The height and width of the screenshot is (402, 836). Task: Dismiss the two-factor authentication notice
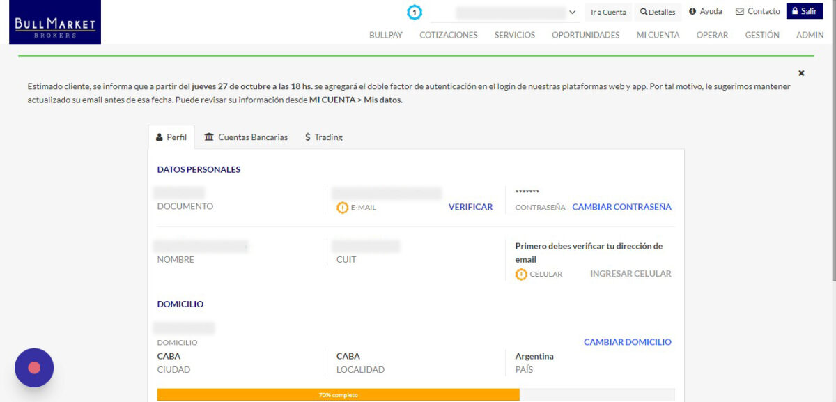point(801,72)
